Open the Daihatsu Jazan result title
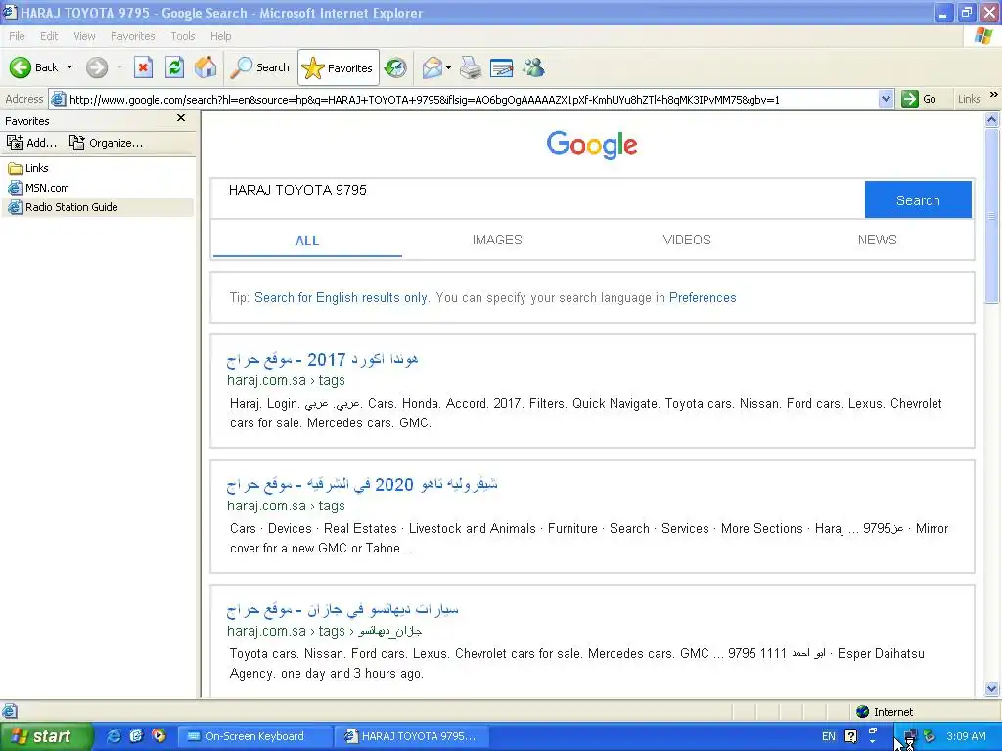Image resolution: width=1002 pixels, height=751 pixels. (x=342, y=610)
